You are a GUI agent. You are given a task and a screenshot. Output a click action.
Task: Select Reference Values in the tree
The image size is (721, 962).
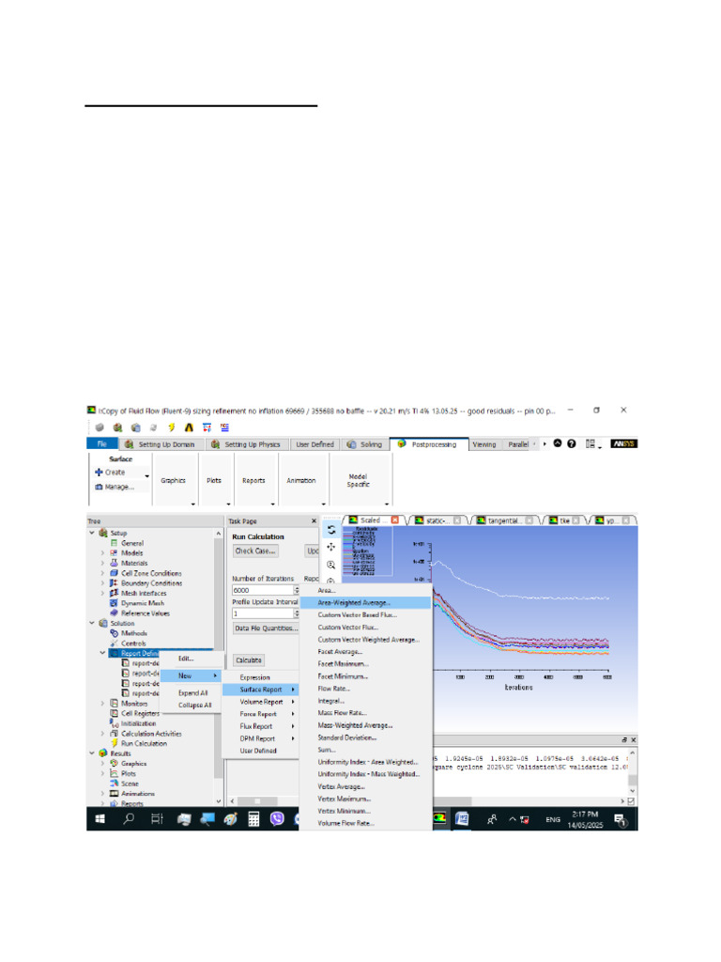146,613
